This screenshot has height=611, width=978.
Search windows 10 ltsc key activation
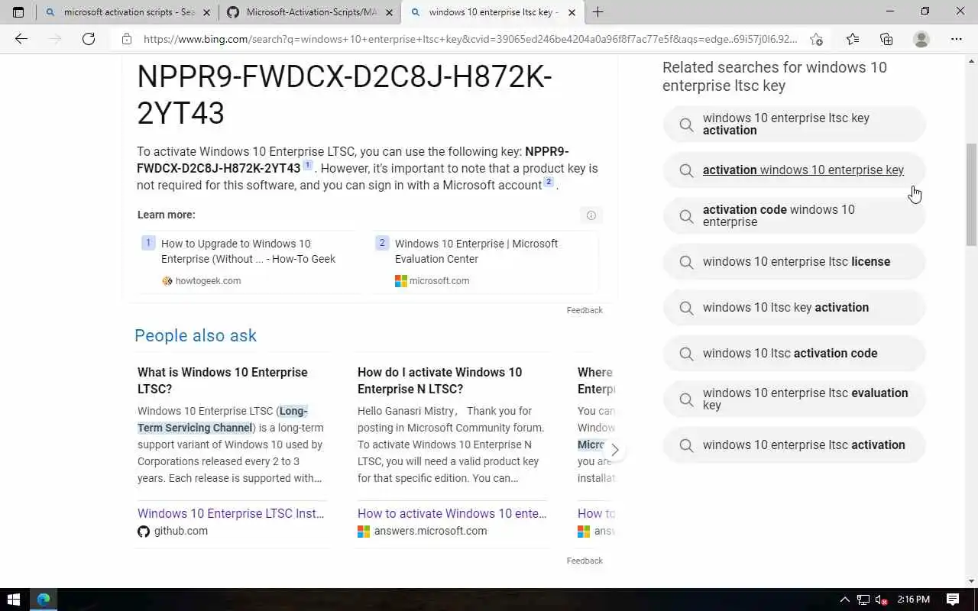[x=794, y=307]
